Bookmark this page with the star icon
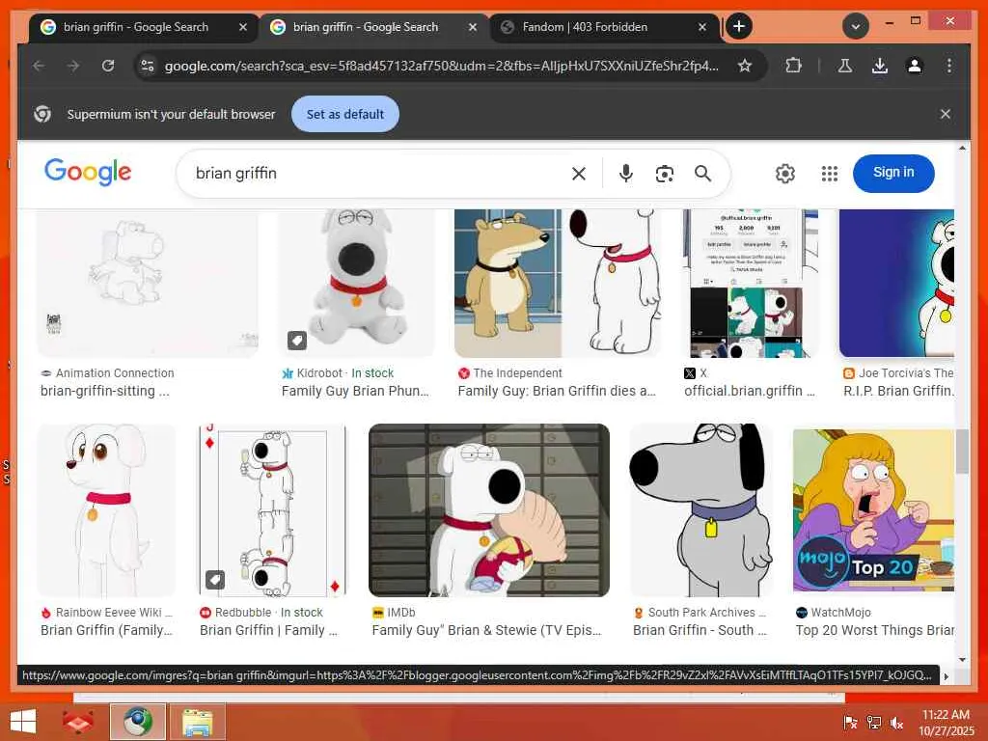The image size is (988, 741). pyautogui.click(x=745, y=66)
